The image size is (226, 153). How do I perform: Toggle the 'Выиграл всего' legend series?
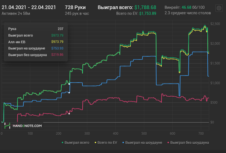[76, 142]
